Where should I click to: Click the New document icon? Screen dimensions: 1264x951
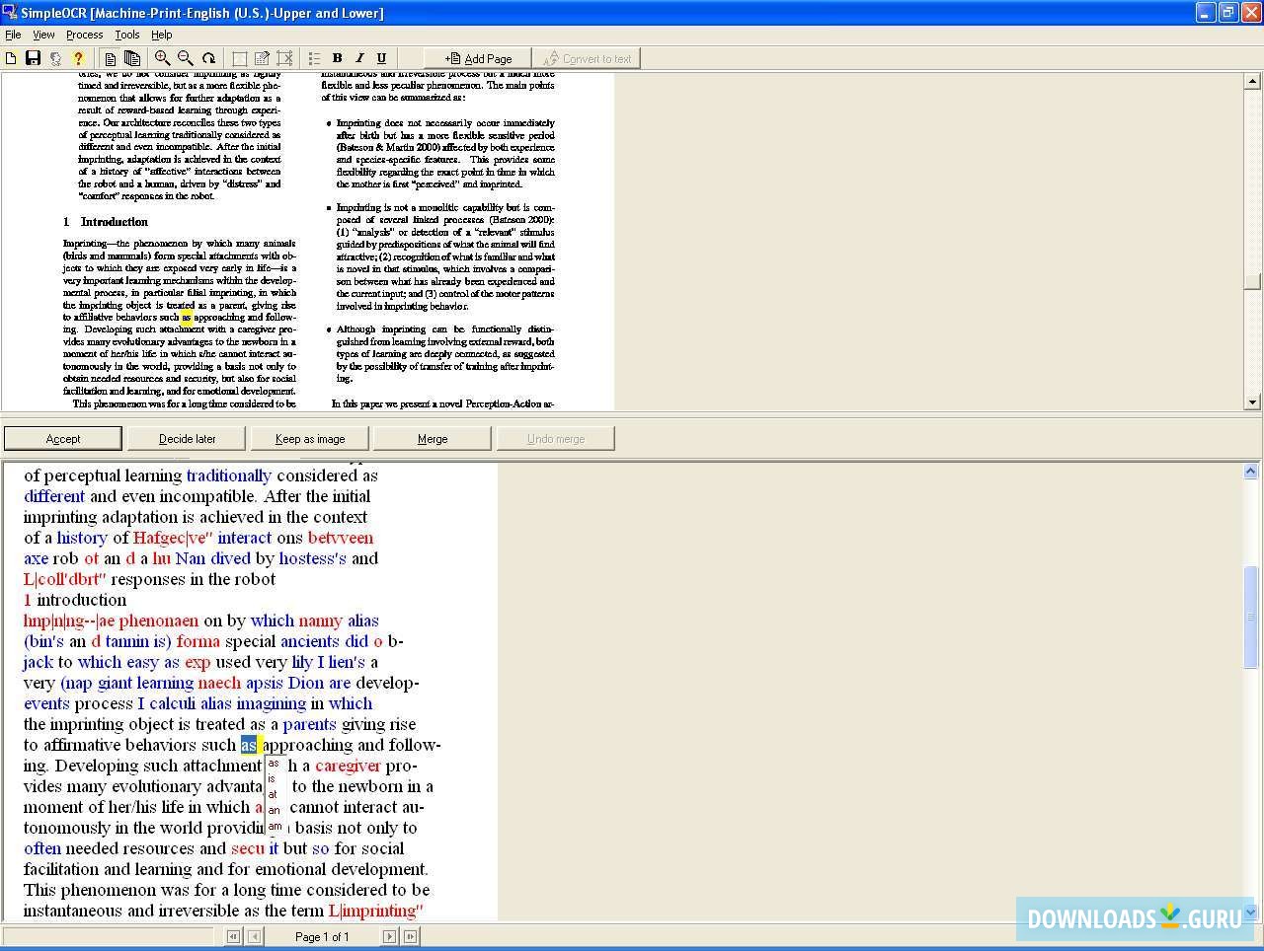(11, 59)
